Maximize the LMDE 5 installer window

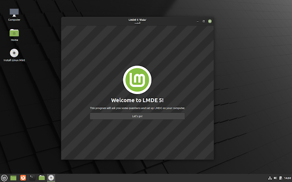pyautogui.click(x=204, y=21)
